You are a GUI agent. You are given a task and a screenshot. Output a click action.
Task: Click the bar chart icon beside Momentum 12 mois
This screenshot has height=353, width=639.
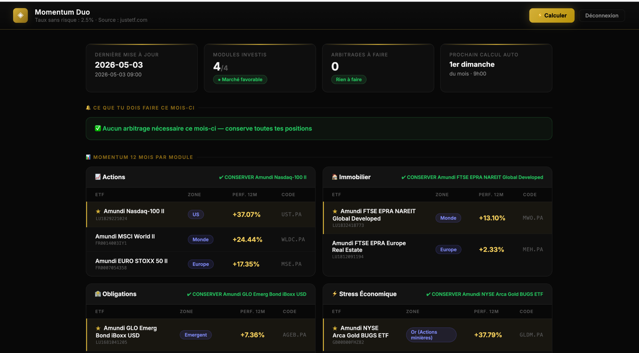click(88, 157)
